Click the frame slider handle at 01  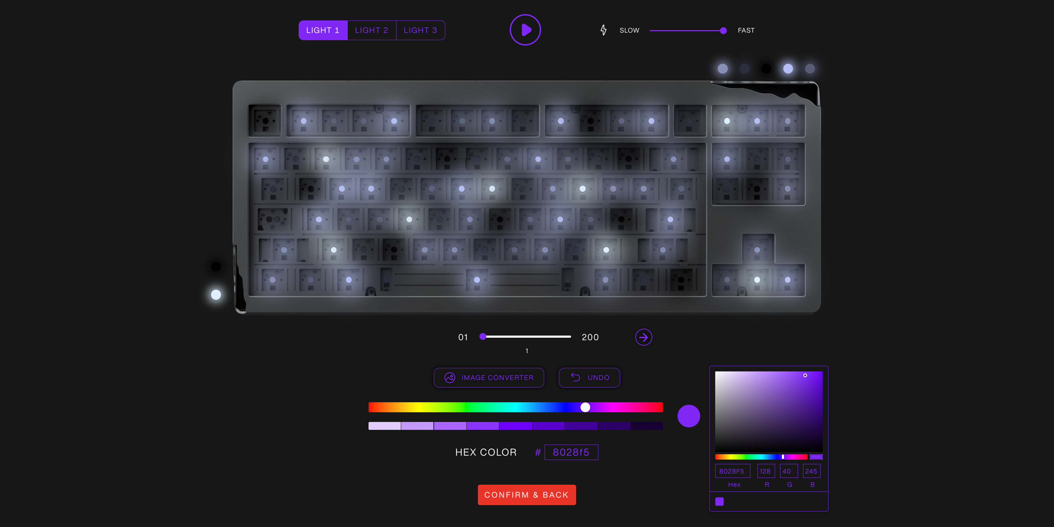click(x=483, y=336)
